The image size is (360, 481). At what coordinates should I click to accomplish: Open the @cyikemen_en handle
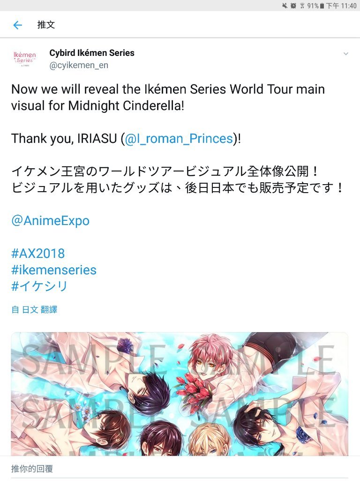[79, 65]
